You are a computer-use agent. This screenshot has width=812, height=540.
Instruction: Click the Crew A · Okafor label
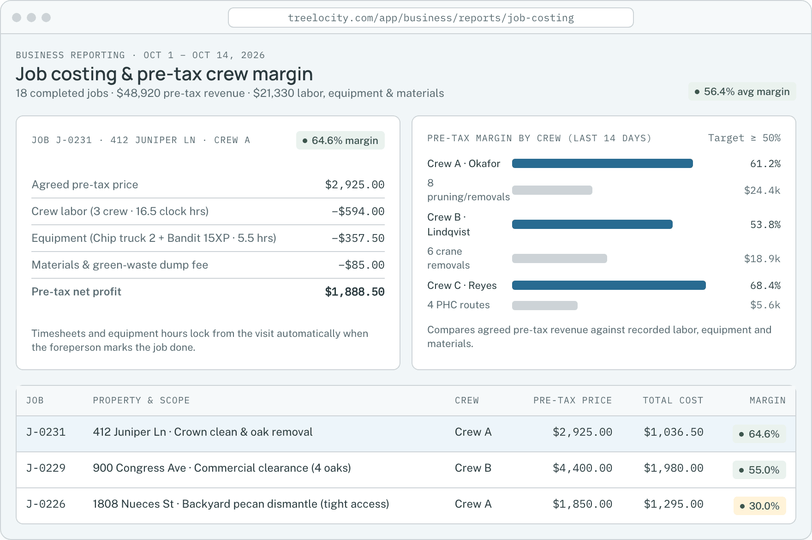pyautogui.click(x=463, y=163)
